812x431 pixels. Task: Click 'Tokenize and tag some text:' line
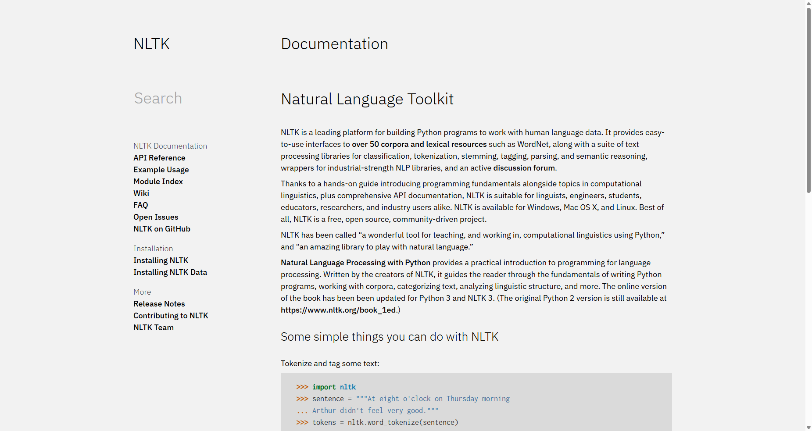click(330, 363)
